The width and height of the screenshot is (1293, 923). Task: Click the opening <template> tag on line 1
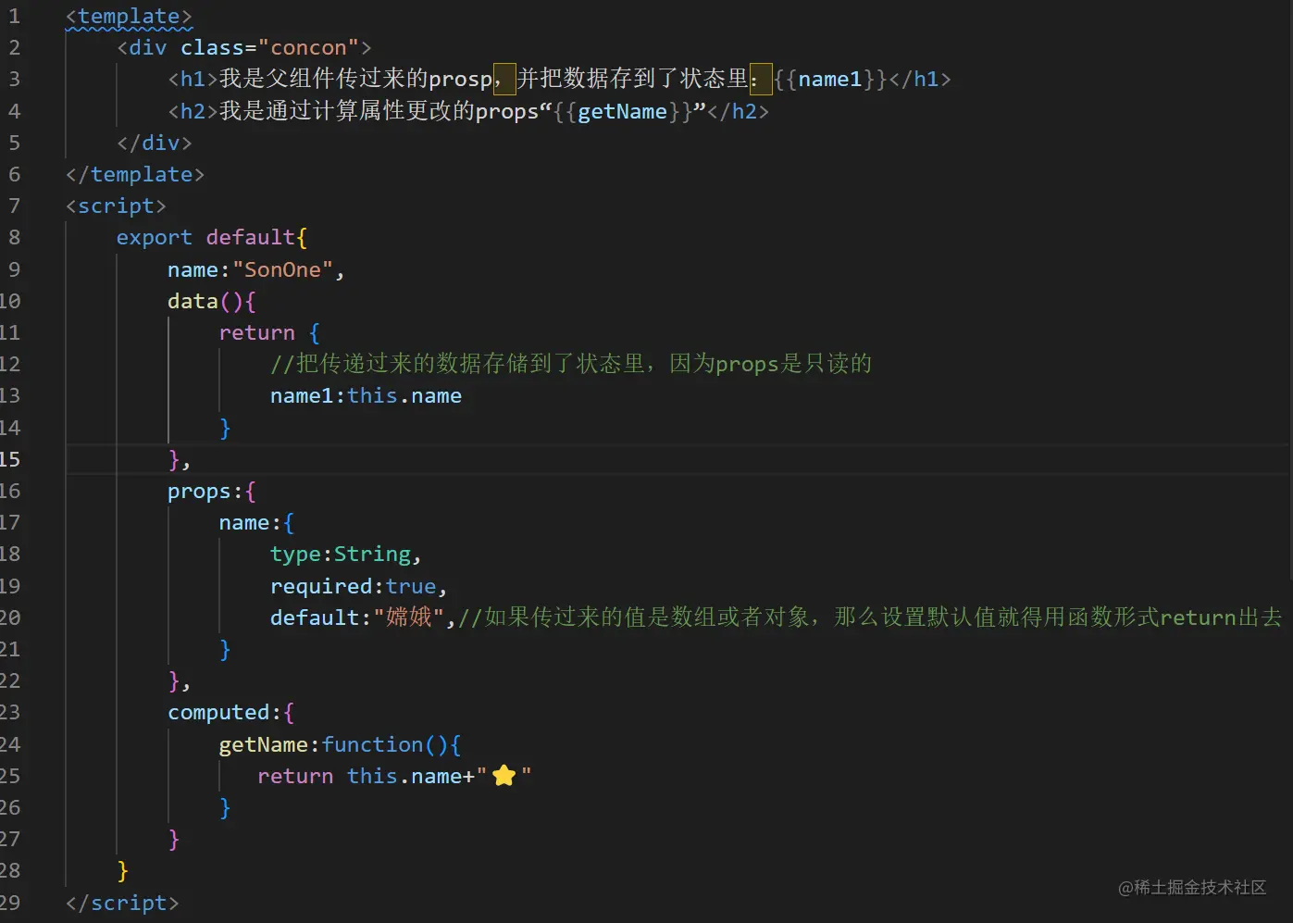129,17
